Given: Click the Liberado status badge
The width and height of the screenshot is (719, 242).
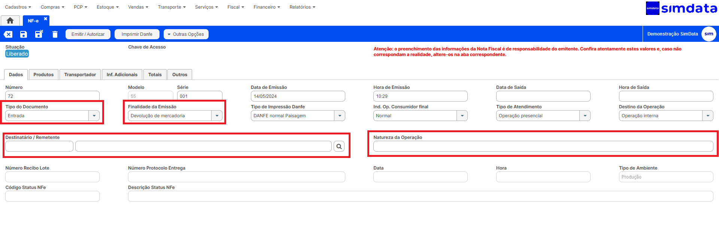Looking at the screenshot, I should 17,54.
